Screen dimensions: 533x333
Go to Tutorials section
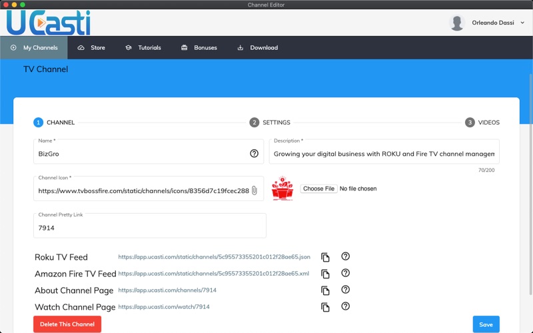[143, 47]
